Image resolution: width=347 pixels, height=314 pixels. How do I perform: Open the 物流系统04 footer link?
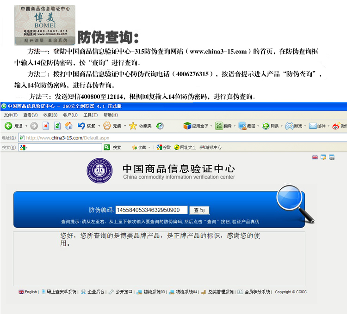point(183,292)
